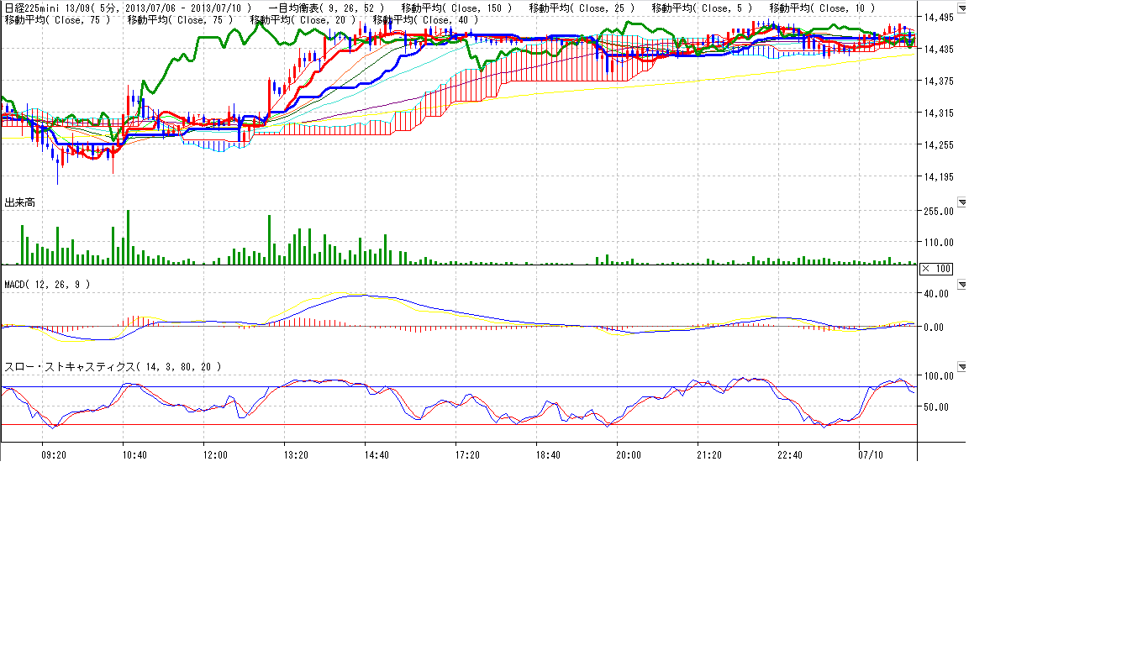Open the 出来高 volume panel dropdown arrow

tap(962, 202)
